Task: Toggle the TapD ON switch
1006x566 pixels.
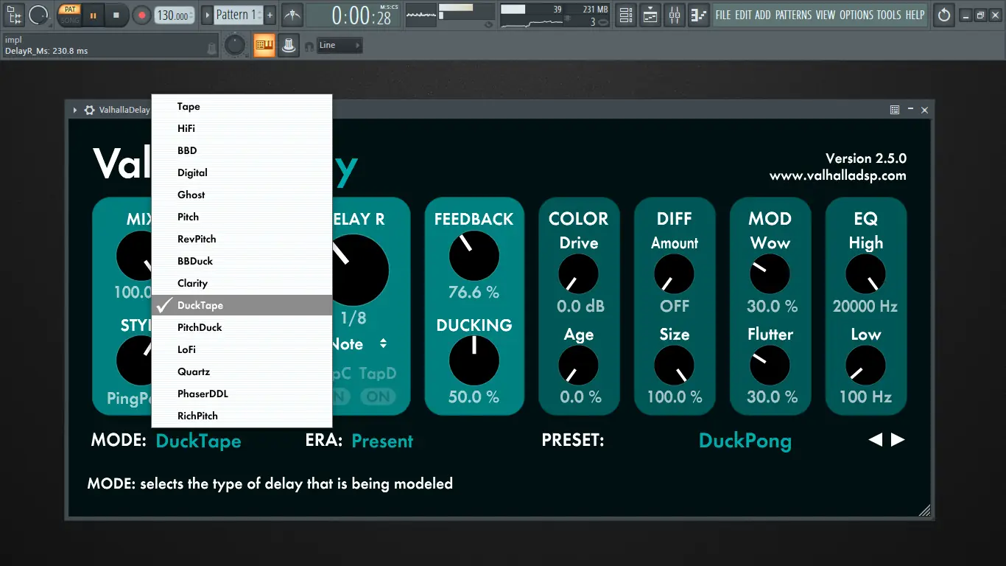Action: coord(379,396)
